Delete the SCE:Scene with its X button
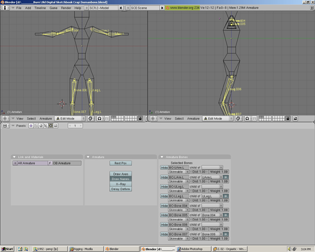This screenshot has height=252, width=315. (x=162, y=8)
